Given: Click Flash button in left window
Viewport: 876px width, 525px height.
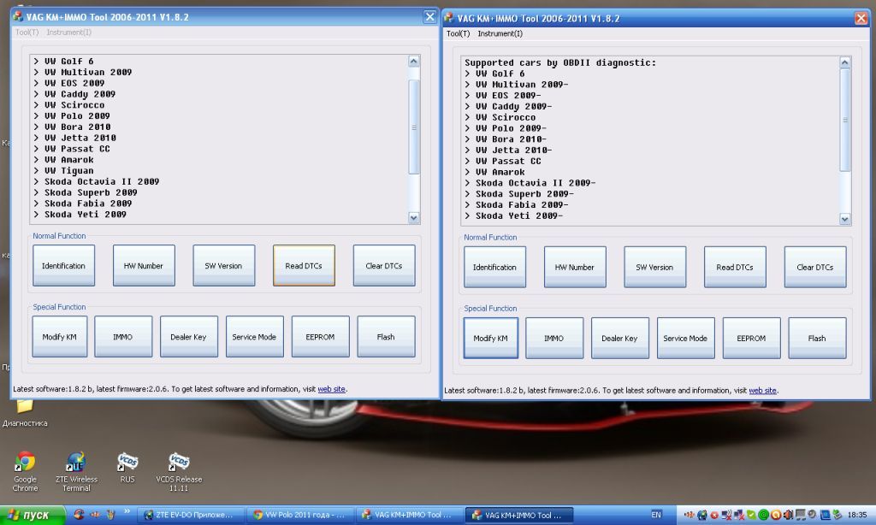Looking at the screenshot, I should [x=386, y=336].
